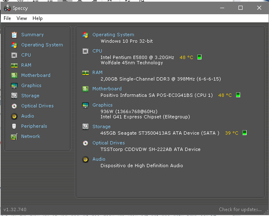Click the disc icon in summary panel
The height and width of the screenshot is (216, 269).
(85, 143)
